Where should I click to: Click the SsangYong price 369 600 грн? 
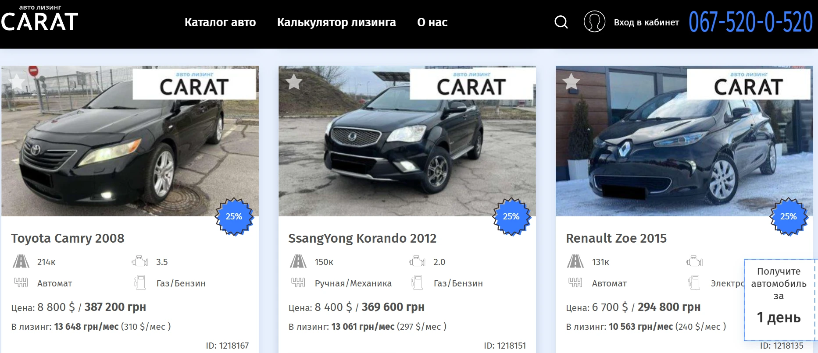pos(393,307)
